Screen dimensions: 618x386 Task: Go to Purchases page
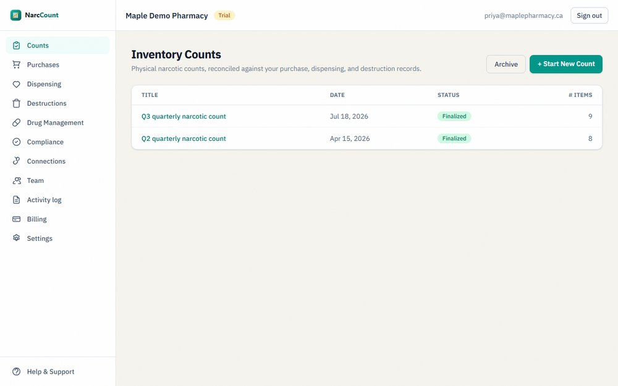point(57,65)
